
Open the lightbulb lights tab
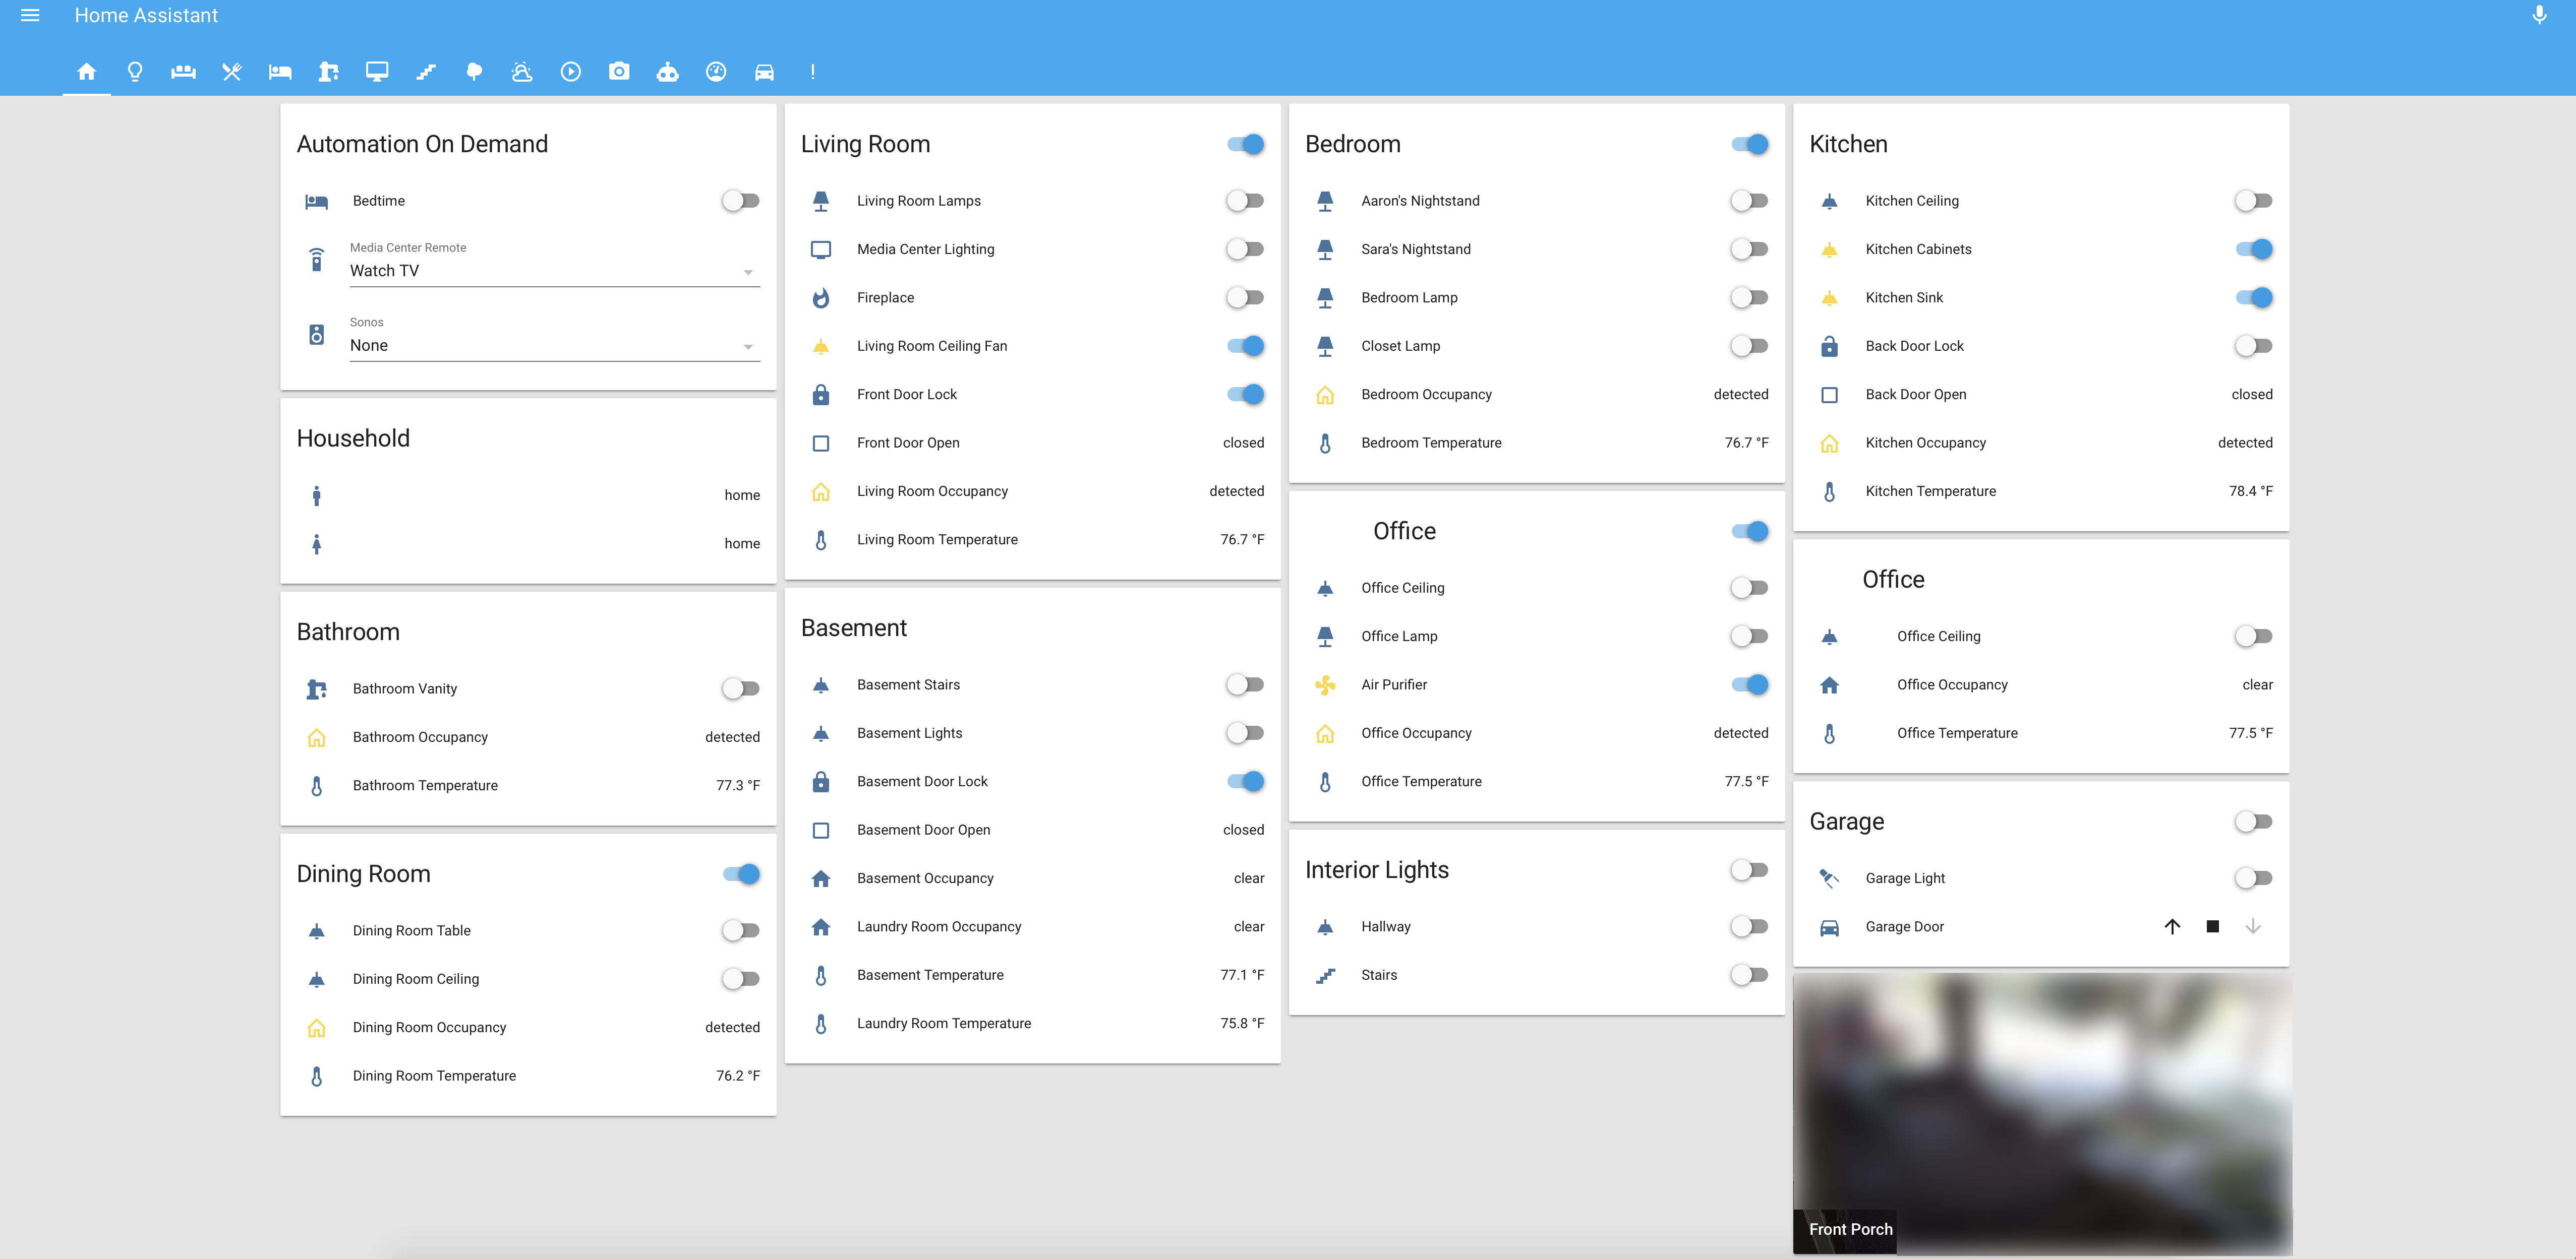(135, 71)
